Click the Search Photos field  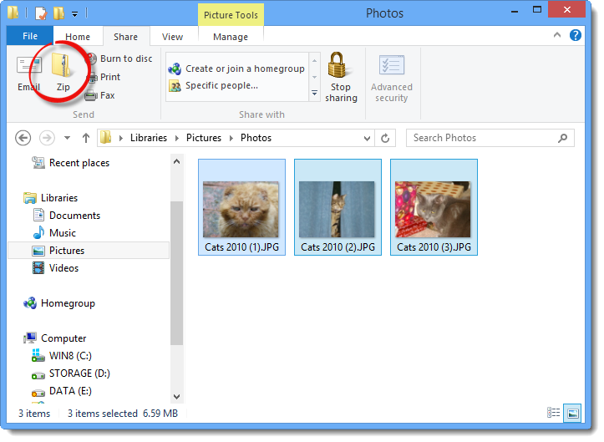pyautogui.click(x=490, y=138)
